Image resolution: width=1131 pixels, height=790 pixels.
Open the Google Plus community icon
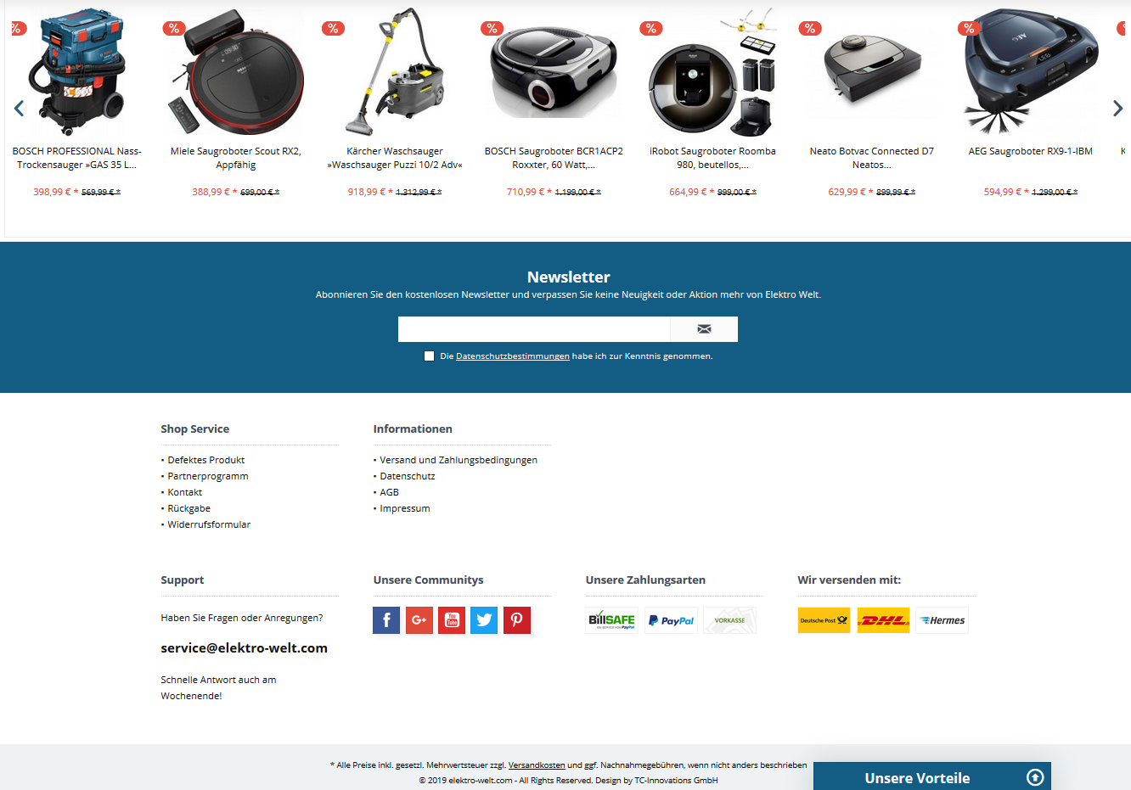click(419, 620)
